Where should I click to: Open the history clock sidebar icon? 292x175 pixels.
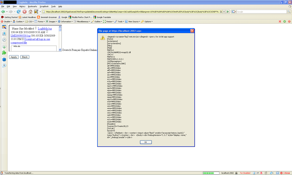[x=4, y=40]
